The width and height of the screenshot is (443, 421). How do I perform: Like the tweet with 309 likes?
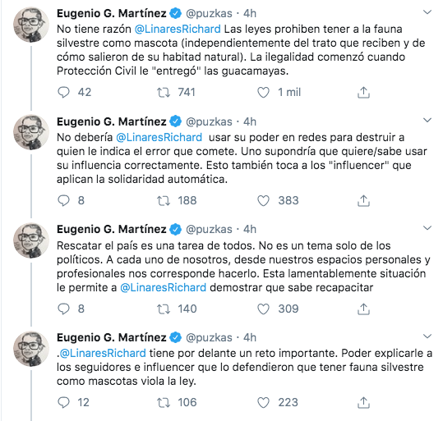pos(263,309)
